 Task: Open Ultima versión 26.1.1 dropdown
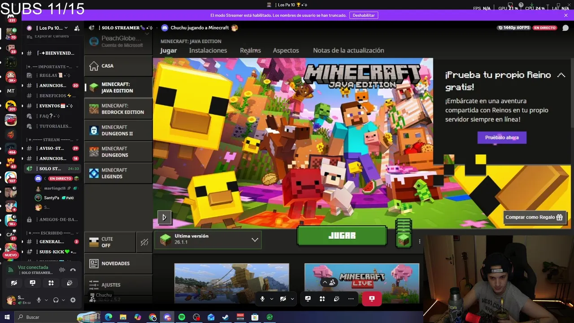click(208, 240)
